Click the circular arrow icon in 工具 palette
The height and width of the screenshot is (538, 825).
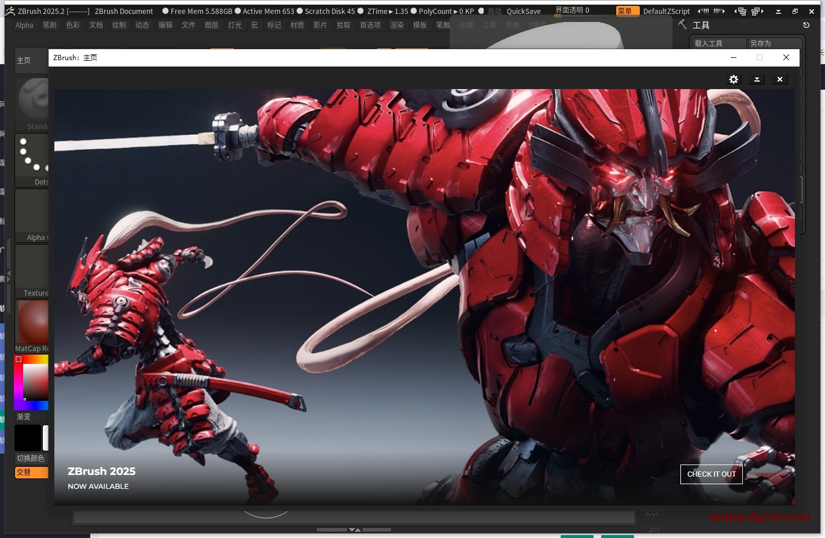pos(806,25)
